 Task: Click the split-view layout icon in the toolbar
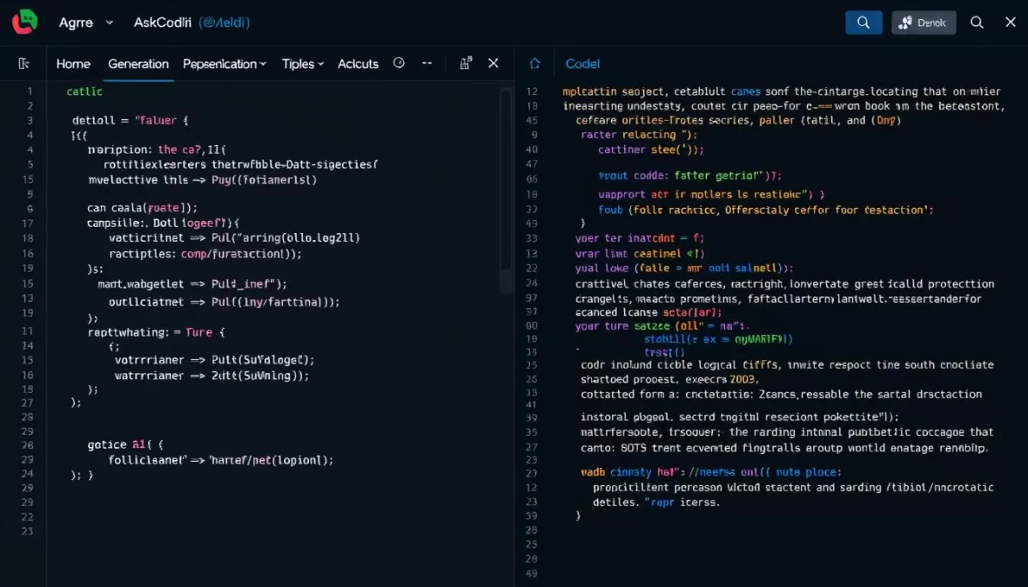[465, 63]
